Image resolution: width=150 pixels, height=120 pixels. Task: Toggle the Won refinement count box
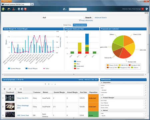click(145, 88)
